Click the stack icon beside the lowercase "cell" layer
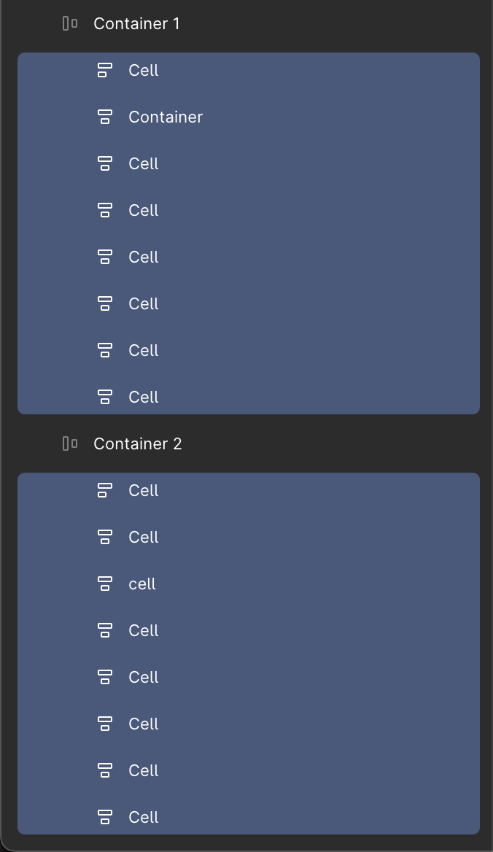Image resolution: width=493 pixels, height=852 pixels. [105, 584]
